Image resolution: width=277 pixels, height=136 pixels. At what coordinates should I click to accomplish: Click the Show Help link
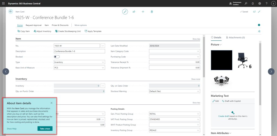click(12, 129)
